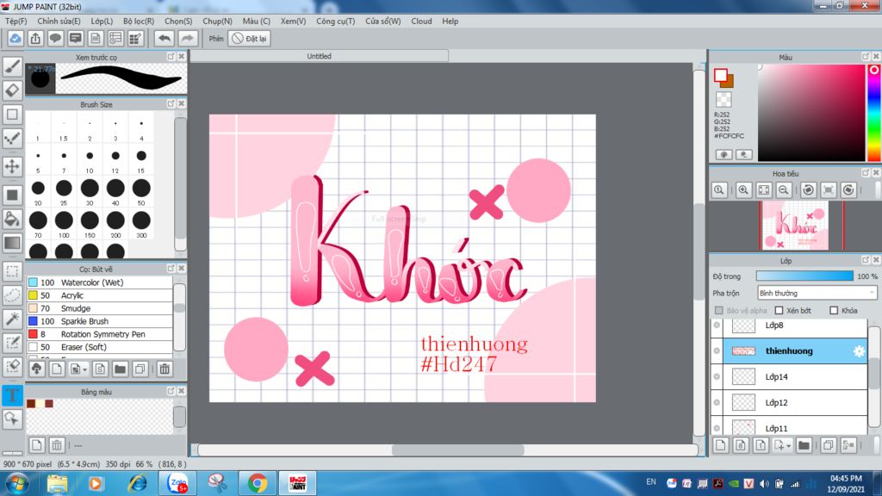Toggle visibility of thienhuong layer
Screen dimensions: 882x496
coord(717,351)
